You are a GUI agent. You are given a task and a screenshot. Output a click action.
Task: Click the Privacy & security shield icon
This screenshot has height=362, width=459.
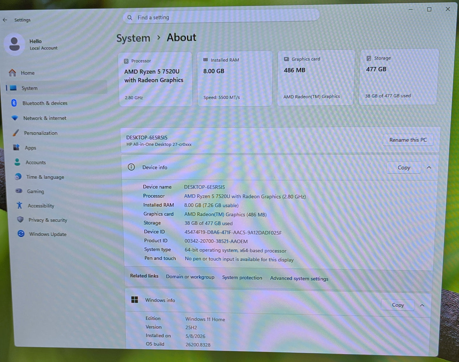click(x=20, y=220)
